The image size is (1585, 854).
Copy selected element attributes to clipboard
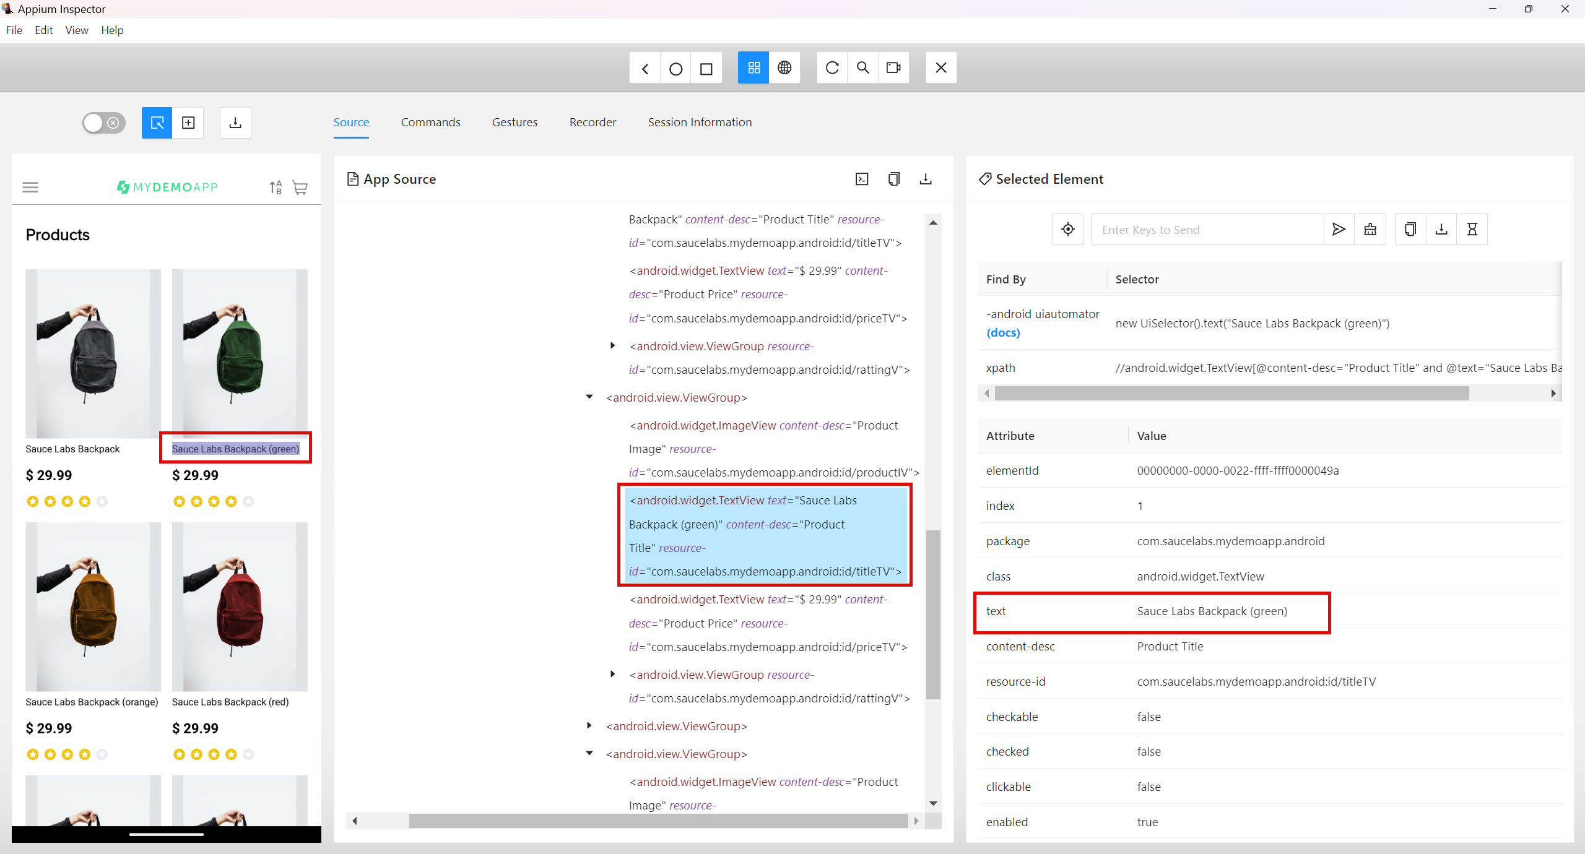(1410, 230)
